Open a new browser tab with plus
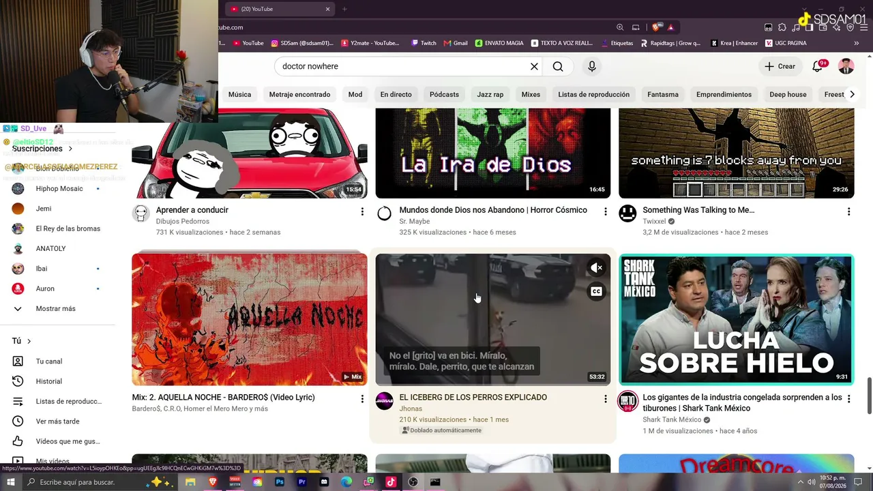Image resolution: width=873 pixels, height=491 pixels. pos(344,9)
